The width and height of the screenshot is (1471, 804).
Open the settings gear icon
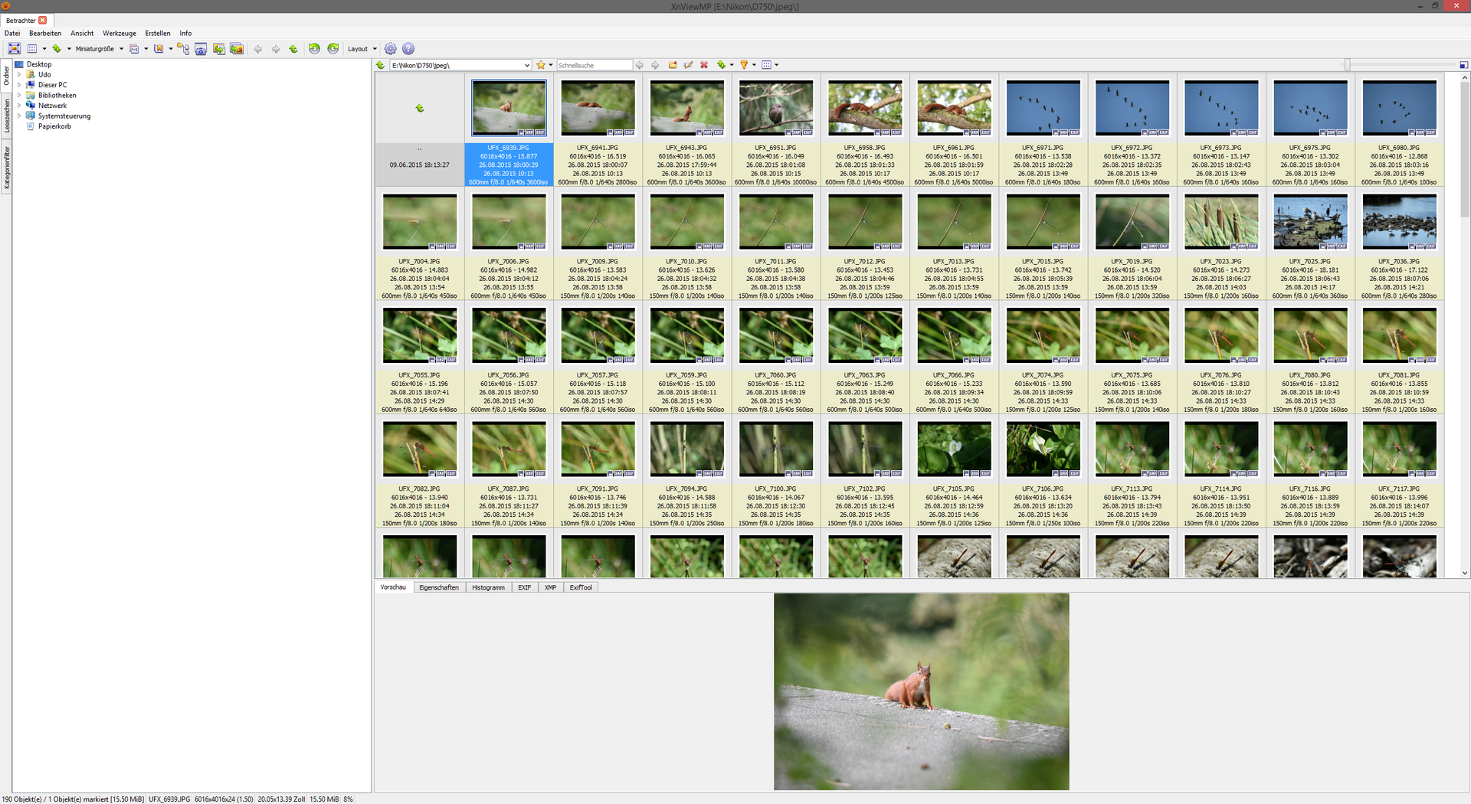click(390, 49)
